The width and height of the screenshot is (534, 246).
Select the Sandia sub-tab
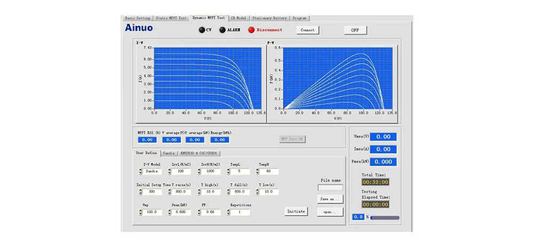169,153
